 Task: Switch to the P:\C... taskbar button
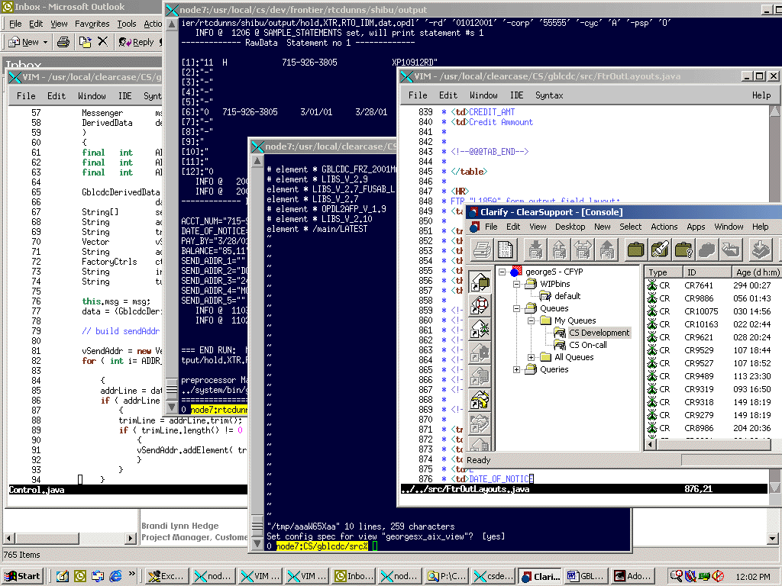[448, 577]
